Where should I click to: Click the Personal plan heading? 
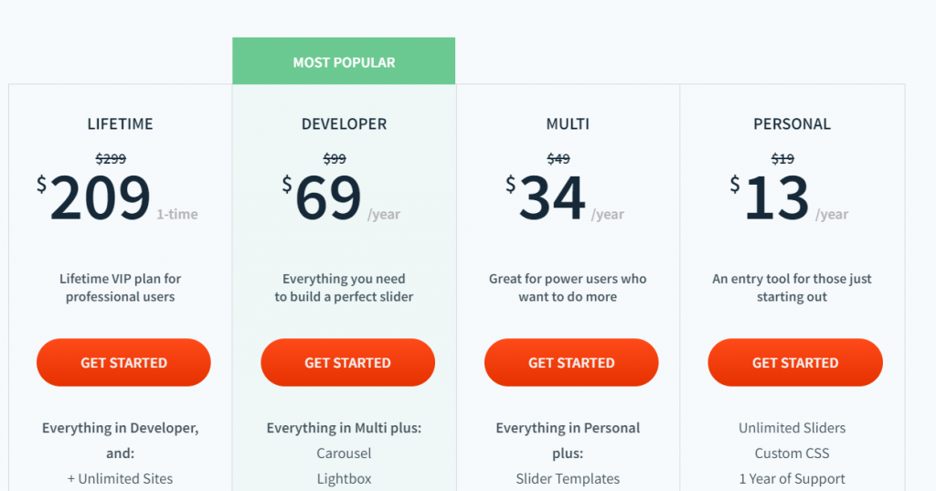coord(792,123)
